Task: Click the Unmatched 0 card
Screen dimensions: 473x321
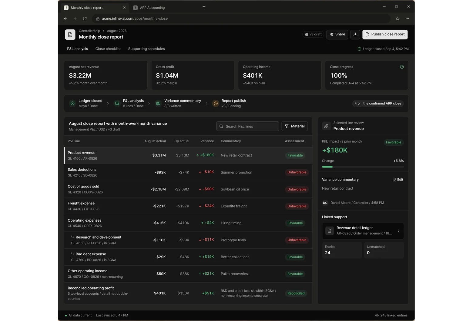Action: coord(384,250)
